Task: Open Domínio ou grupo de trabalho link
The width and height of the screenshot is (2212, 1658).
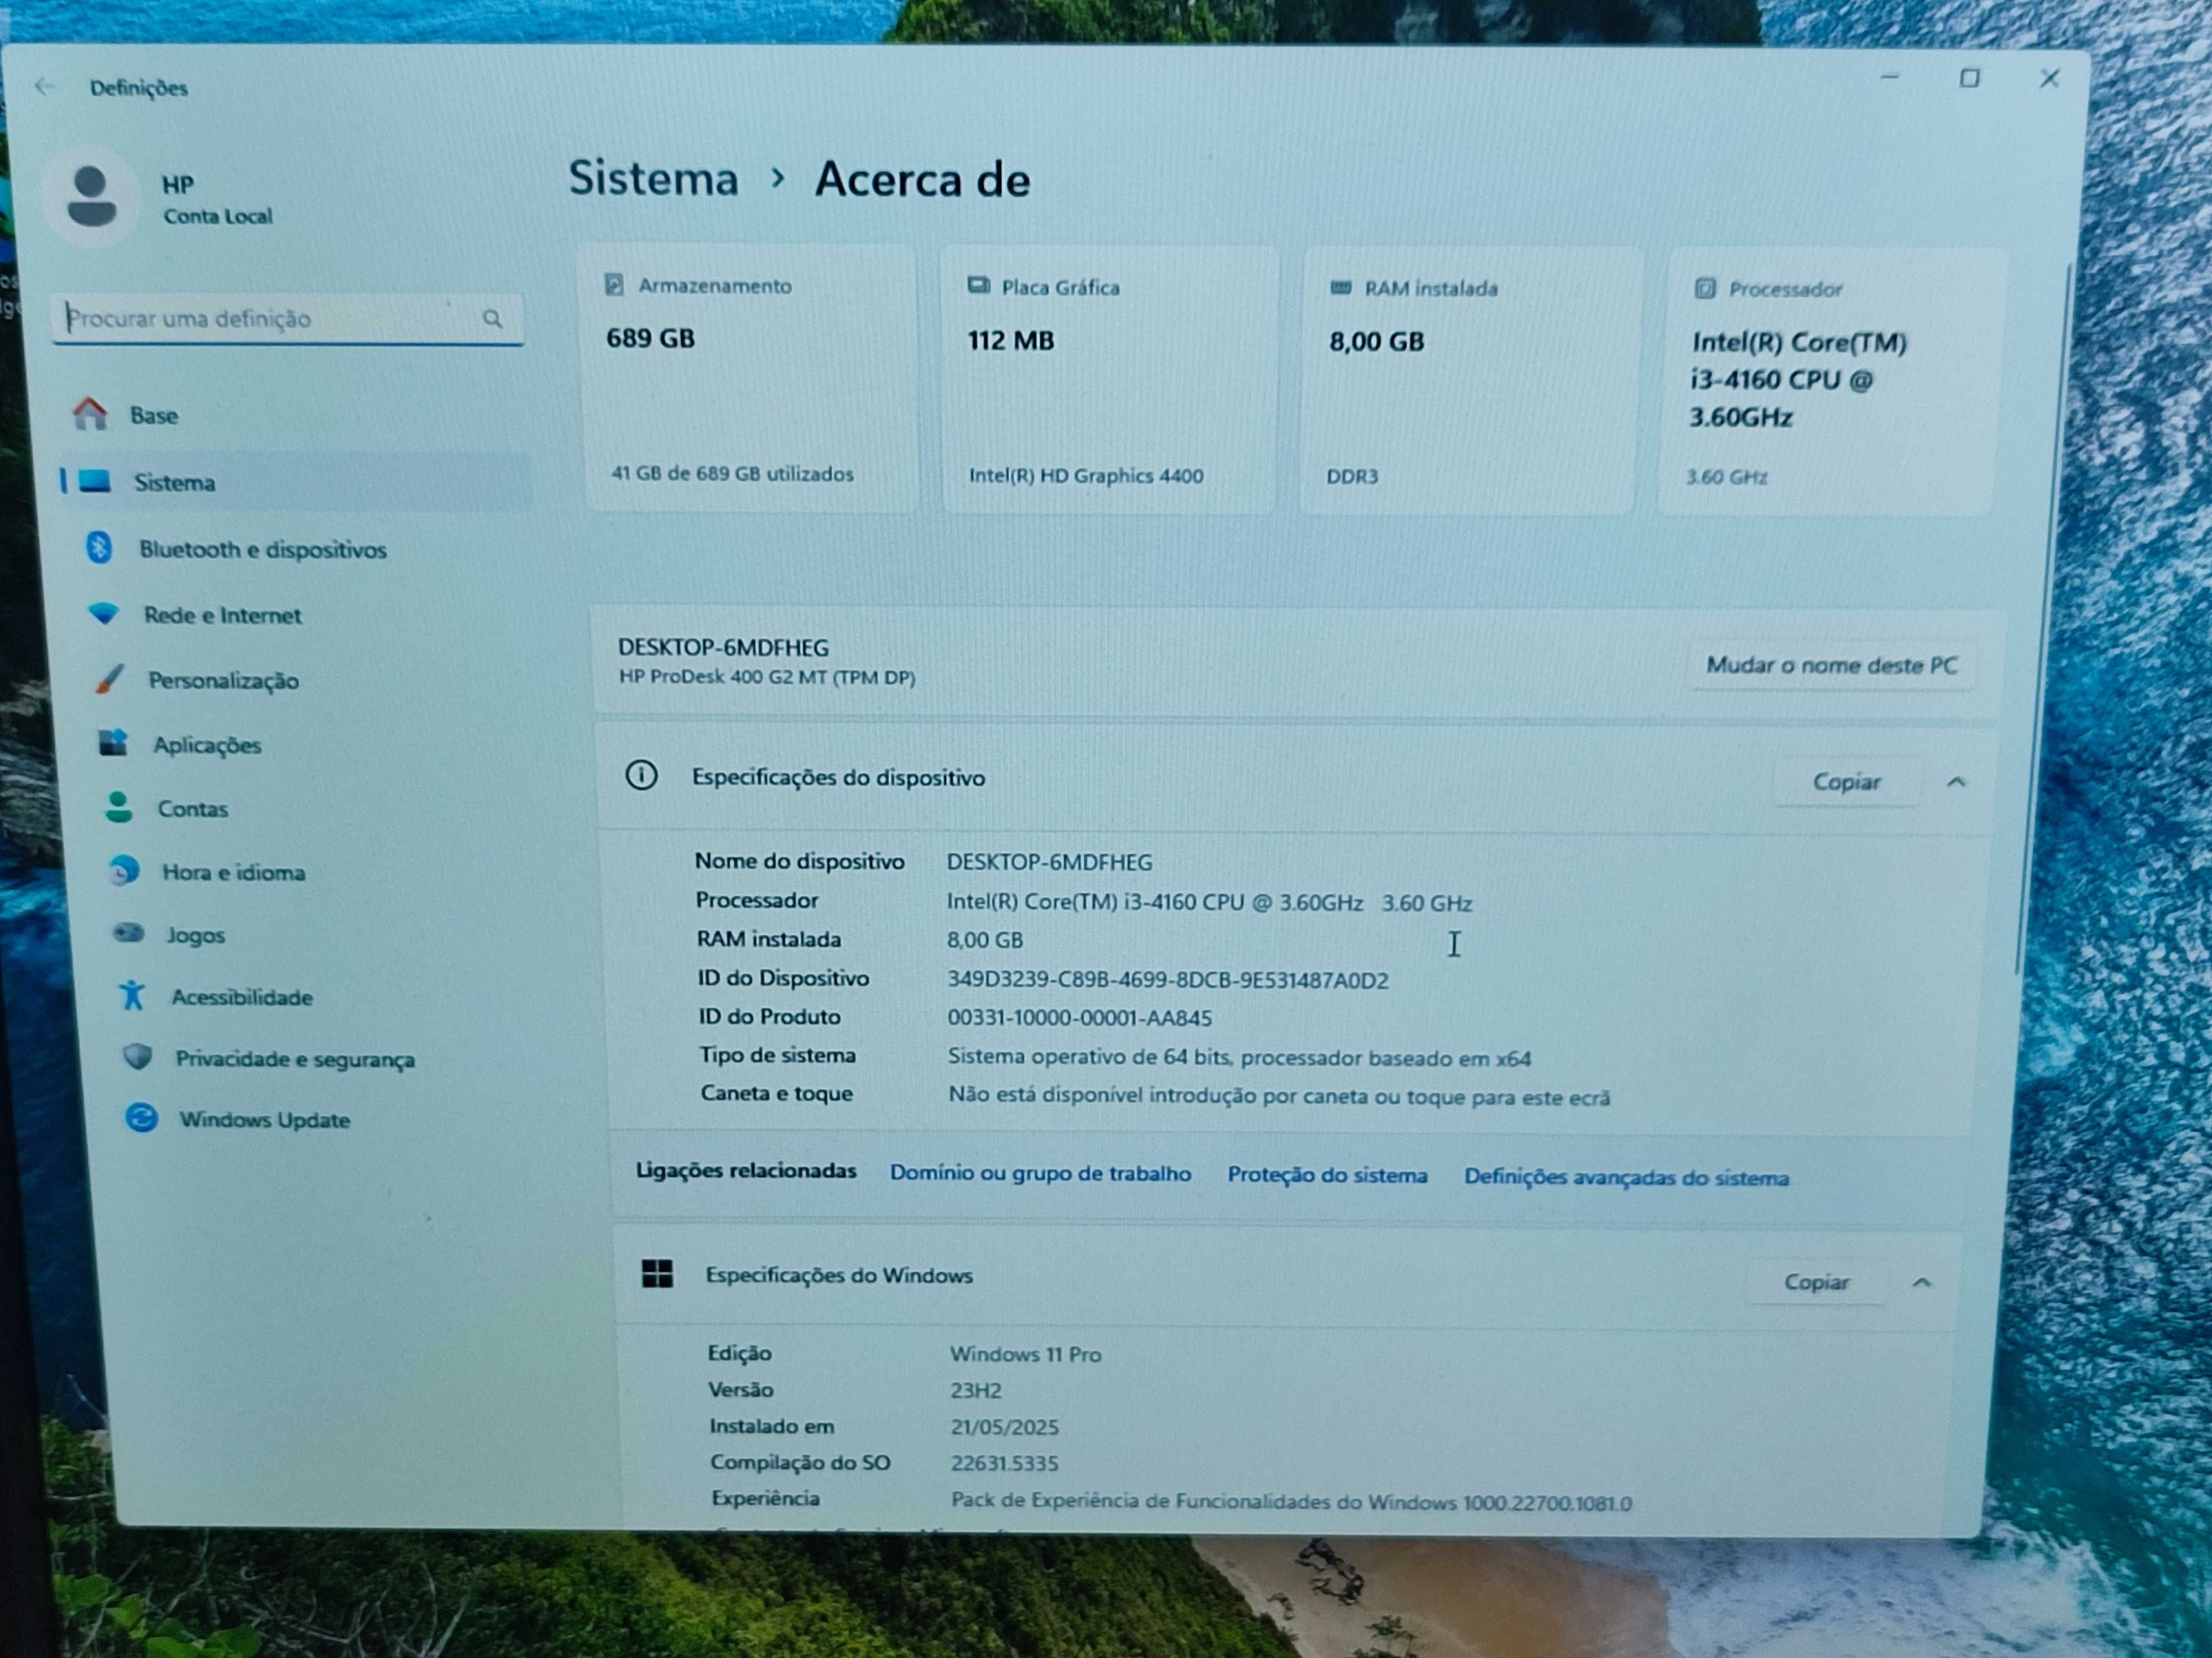Action: pyautogui.click(x=1040, y=1173)
